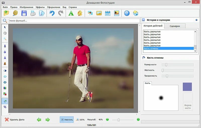Screen dimensions: 201x128
Task: Select the color replacement squares tool
Action: point(5,94)
